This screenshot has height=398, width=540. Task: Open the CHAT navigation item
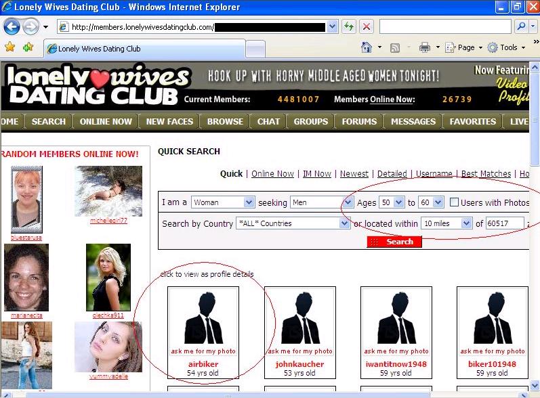click(x=268, y=121)
